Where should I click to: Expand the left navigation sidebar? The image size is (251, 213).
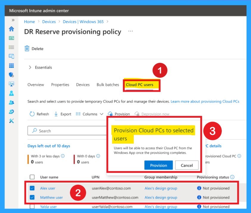point(13,20)
